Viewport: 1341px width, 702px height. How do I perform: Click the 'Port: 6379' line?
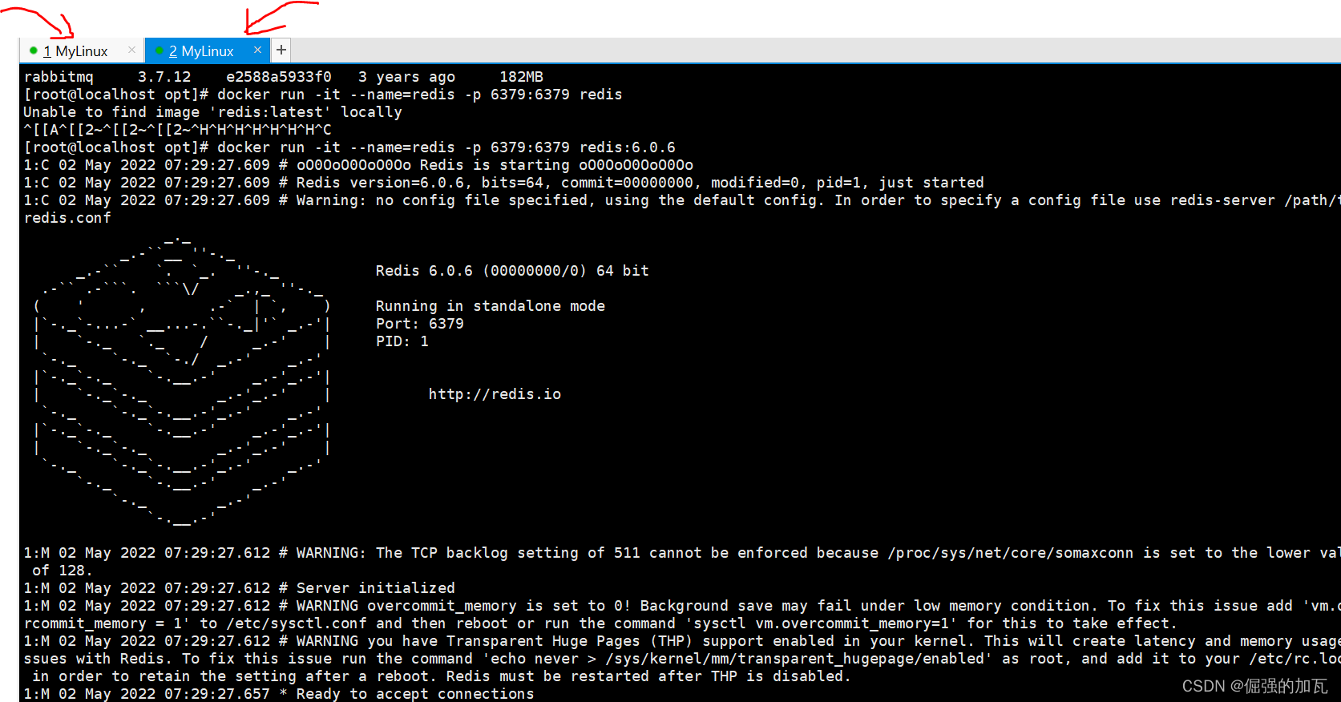coord(419,324)
